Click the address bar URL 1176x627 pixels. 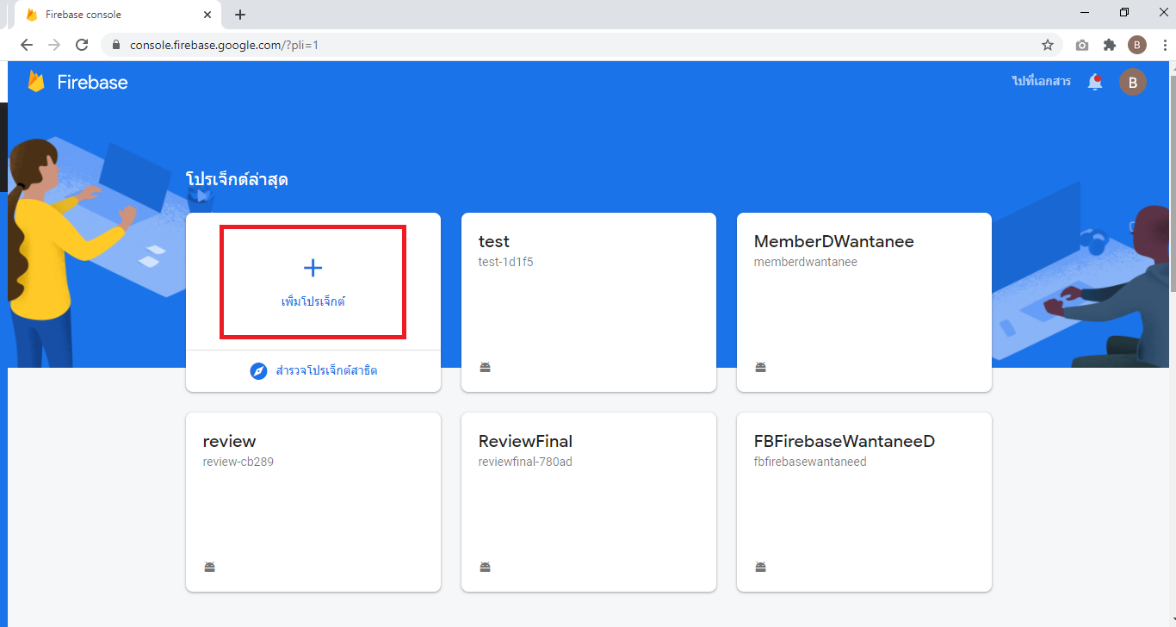[224, 45]
